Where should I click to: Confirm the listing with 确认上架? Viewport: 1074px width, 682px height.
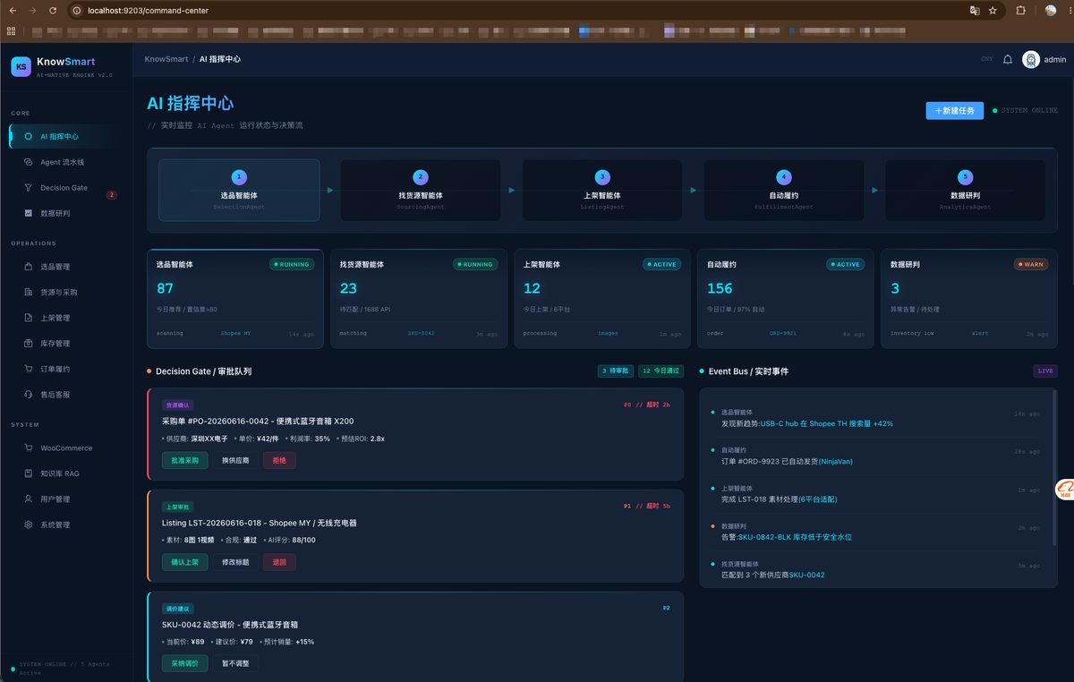pyautogui.click(x=185, y=562)
